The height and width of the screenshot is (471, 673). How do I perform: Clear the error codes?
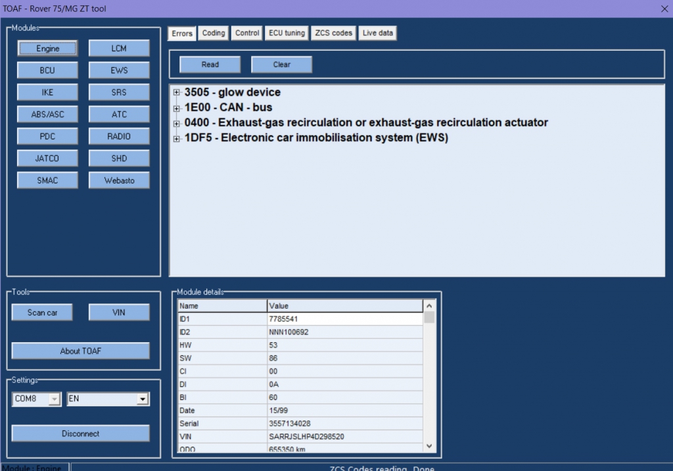281,64
